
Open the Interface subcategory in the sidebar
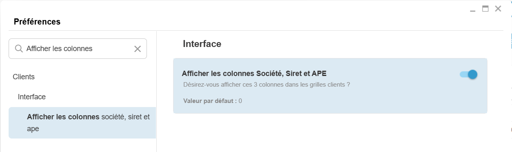pos(32,97)
